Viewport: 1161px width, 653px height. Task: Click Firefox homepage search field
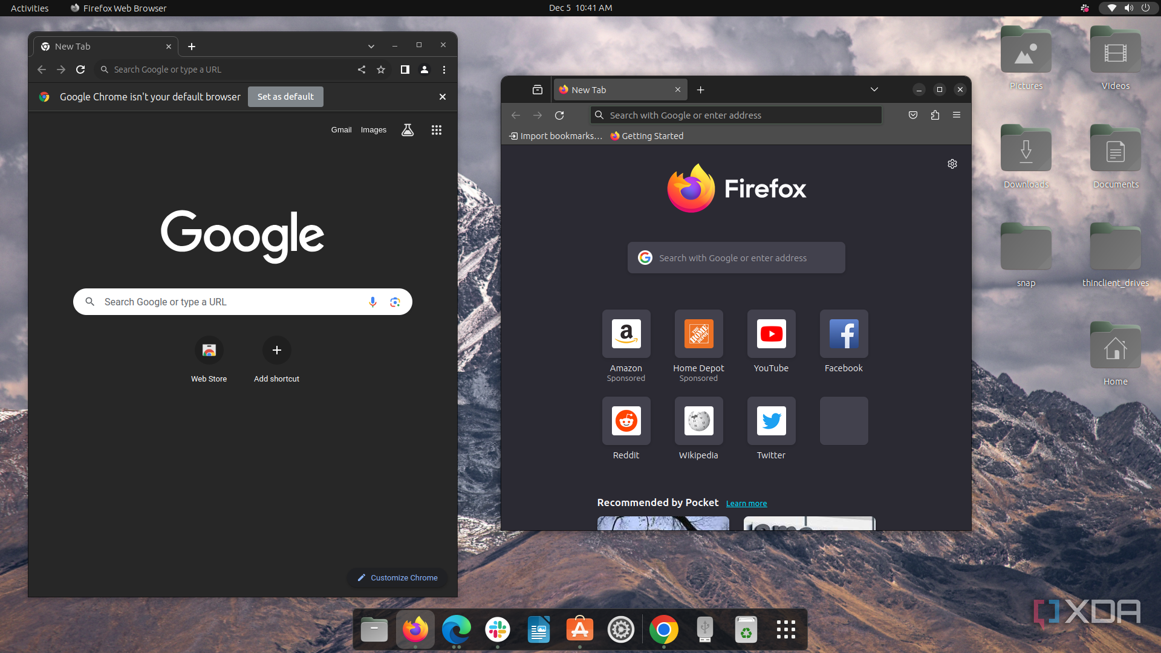tap(736, 258)
